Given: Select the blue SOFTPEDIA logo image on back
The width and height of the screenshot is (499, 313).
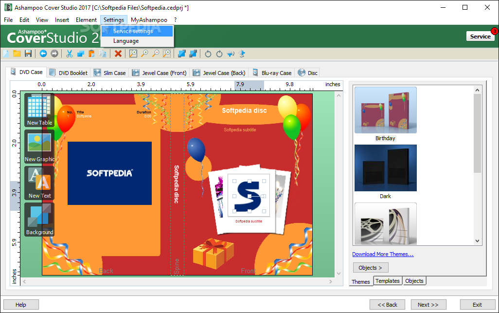Looking at the screenshot, I should (109, 173).
